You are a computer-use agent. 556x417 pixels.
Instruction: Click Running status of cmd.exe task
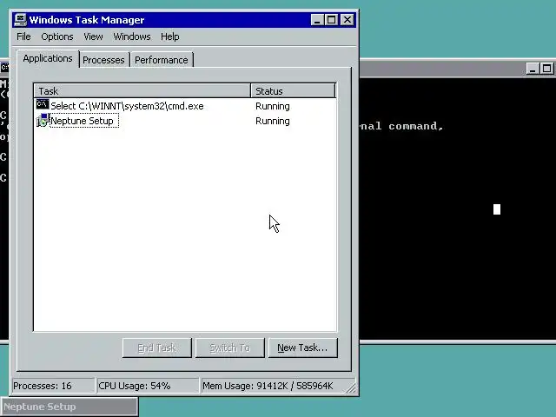tap(273, 106)
